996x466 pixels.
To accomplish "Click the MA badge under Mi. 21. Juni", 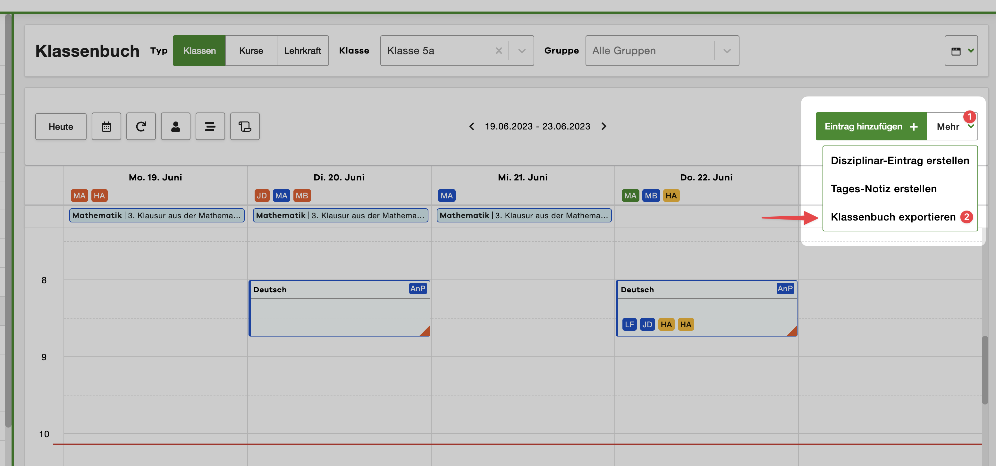I will [447, 196].
